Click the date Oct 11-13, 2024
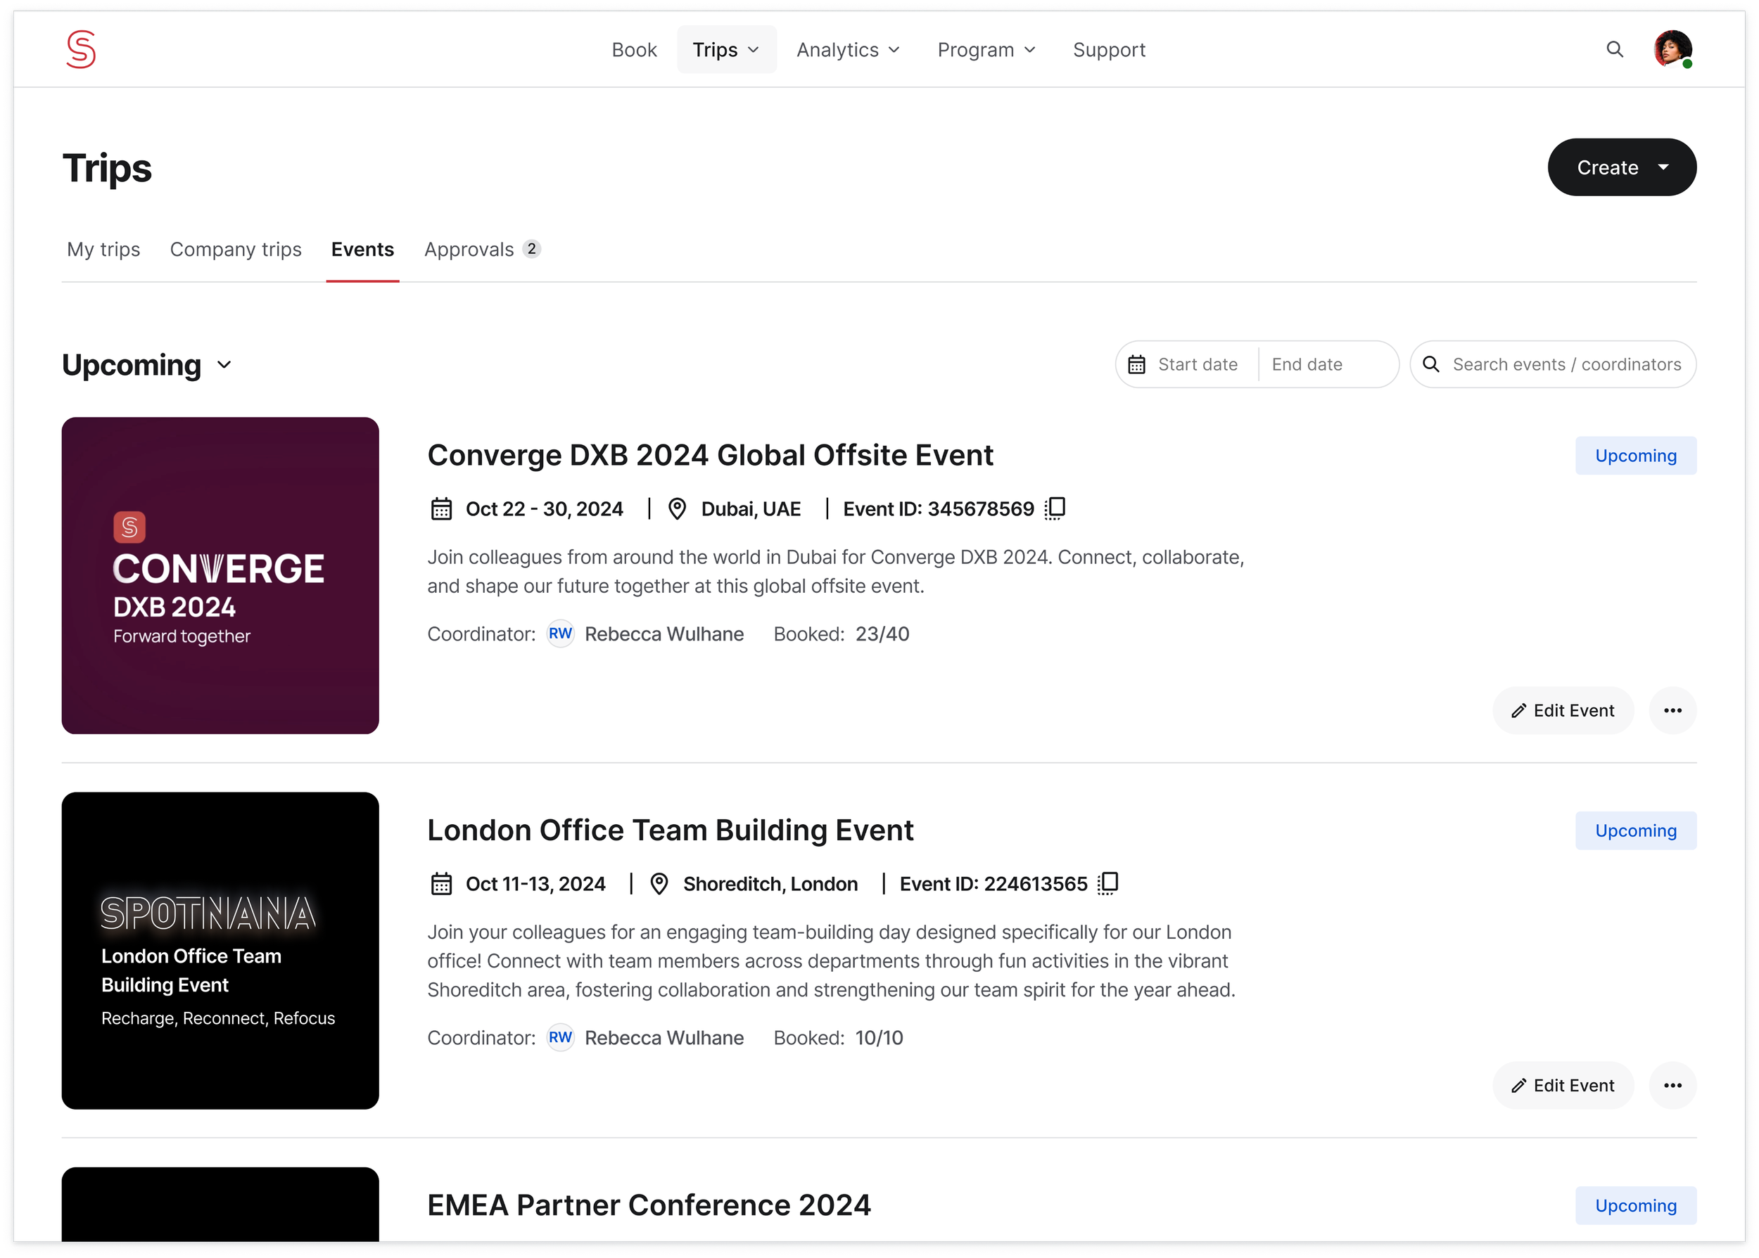The width and height of the screenshot is (1759, 1258). click(535, 884)
